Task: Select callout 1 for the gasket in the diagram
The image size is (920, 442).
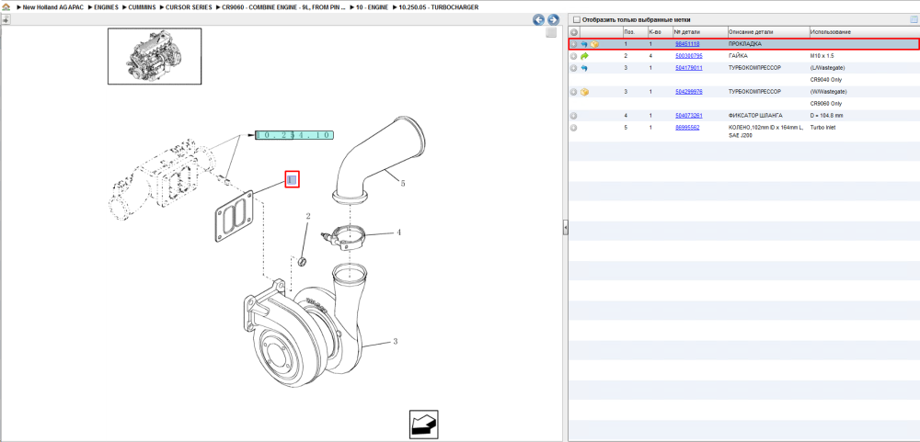Action: [x=293, y=179]
